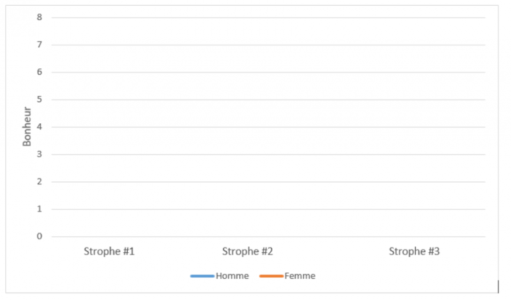This screenshot has height=300, width=511.
Task: Select the axis value label 8
Action: click(40, 17)
